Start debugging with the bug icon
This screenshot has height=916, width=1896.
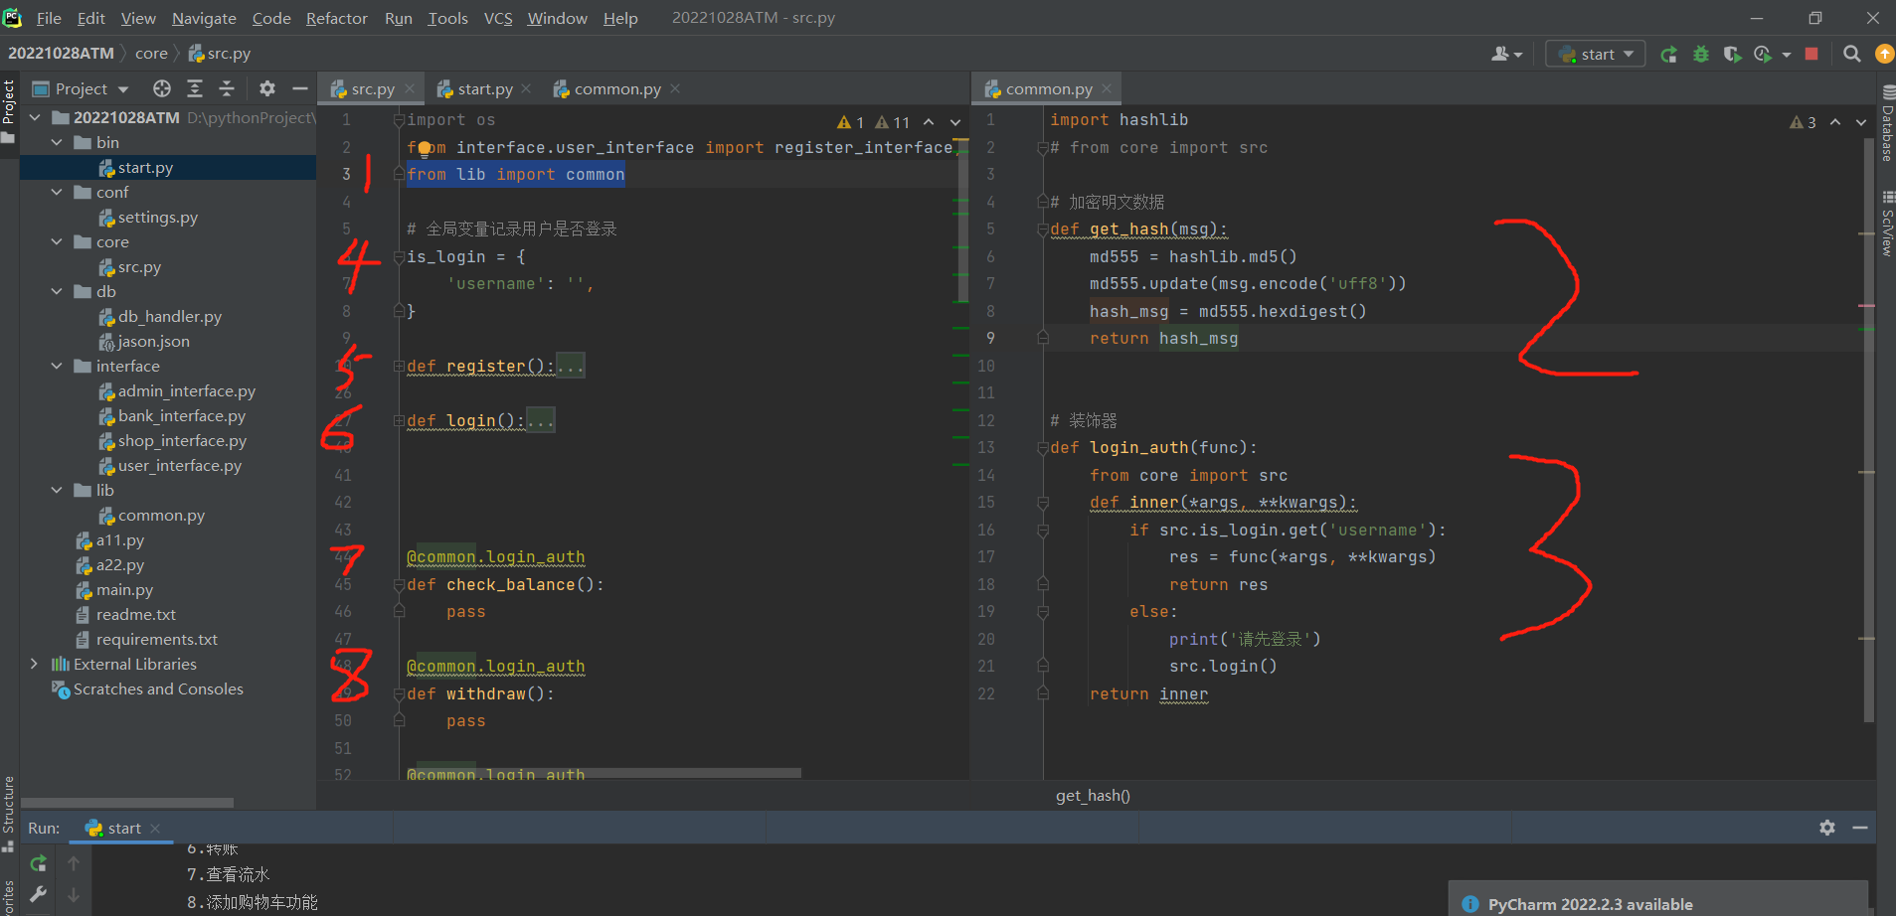tap(1701, 55)
